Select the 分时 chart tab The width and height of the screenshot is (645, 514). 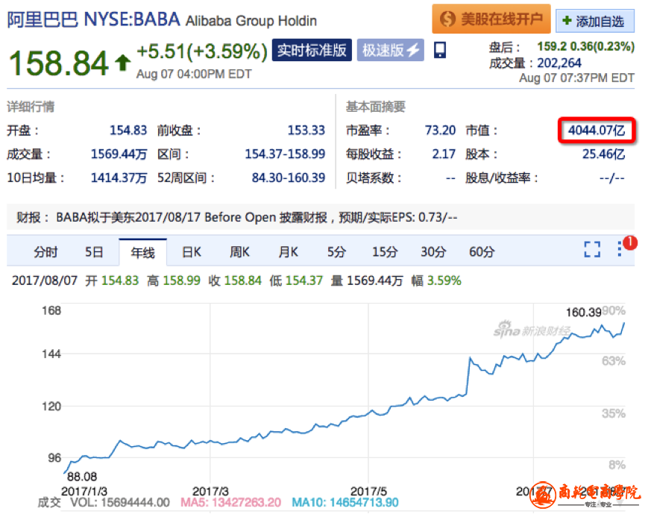(x=45, y=252)
